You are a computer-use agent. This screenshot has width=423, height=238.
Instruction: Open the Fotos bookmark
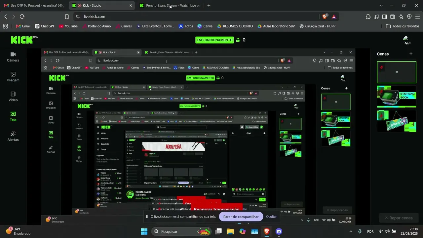click(x=186, y=26)
